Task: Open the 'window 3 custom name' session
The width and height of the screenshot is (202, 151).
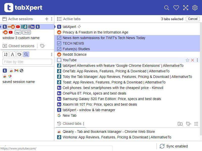Action: 21,38
